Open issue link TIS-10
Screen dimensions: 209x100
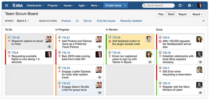click(x=66, y=53)
